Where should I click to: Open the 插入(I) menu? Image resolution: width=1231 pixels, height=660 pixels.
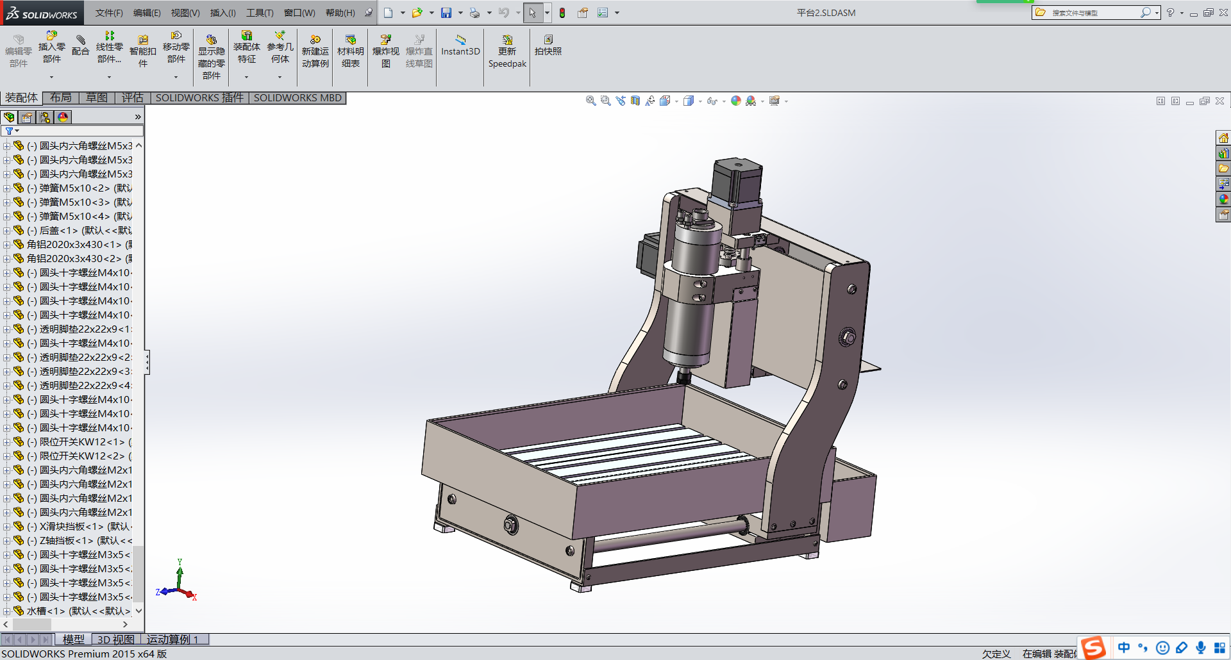223,13
